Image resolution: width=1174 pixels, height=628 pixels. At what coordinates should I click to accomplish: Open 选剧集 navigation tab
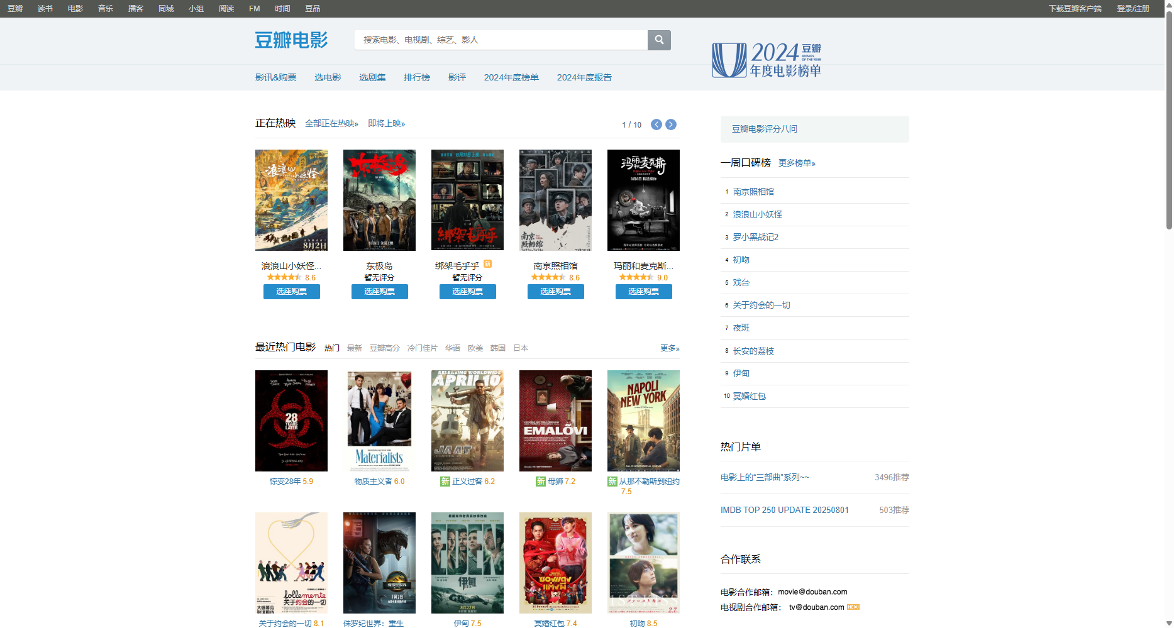[x=372, y=77]
